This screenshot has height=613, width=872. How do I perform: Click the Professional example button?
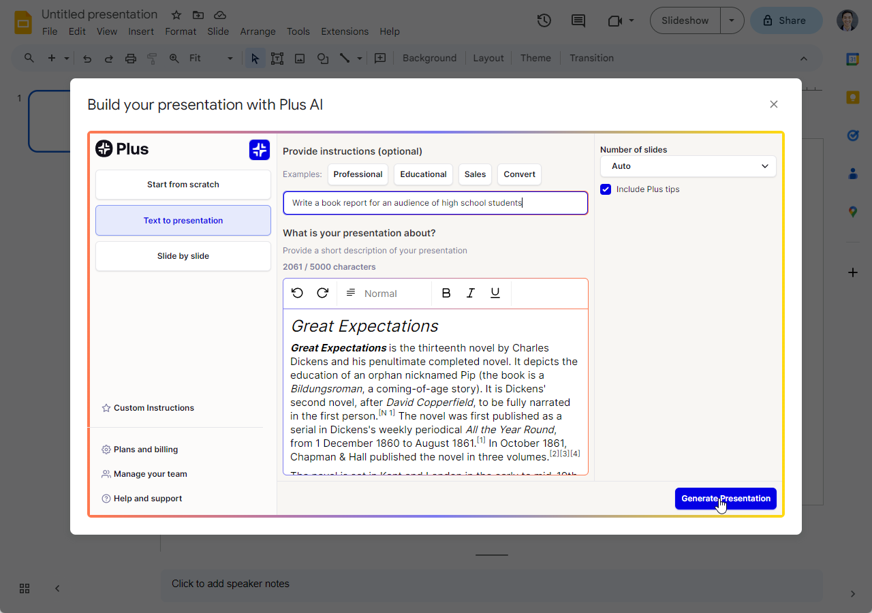[x=358, y=174]
